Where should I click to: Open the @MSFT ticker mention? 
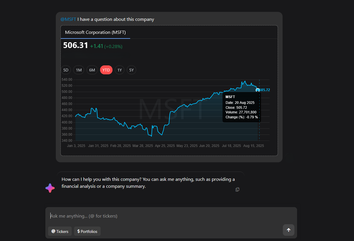coord(68,19)
